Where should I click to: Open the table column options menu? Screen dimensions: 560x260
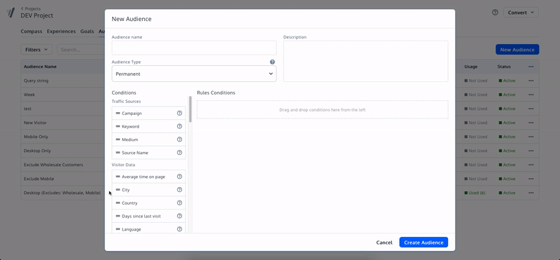tap(531, 67)
